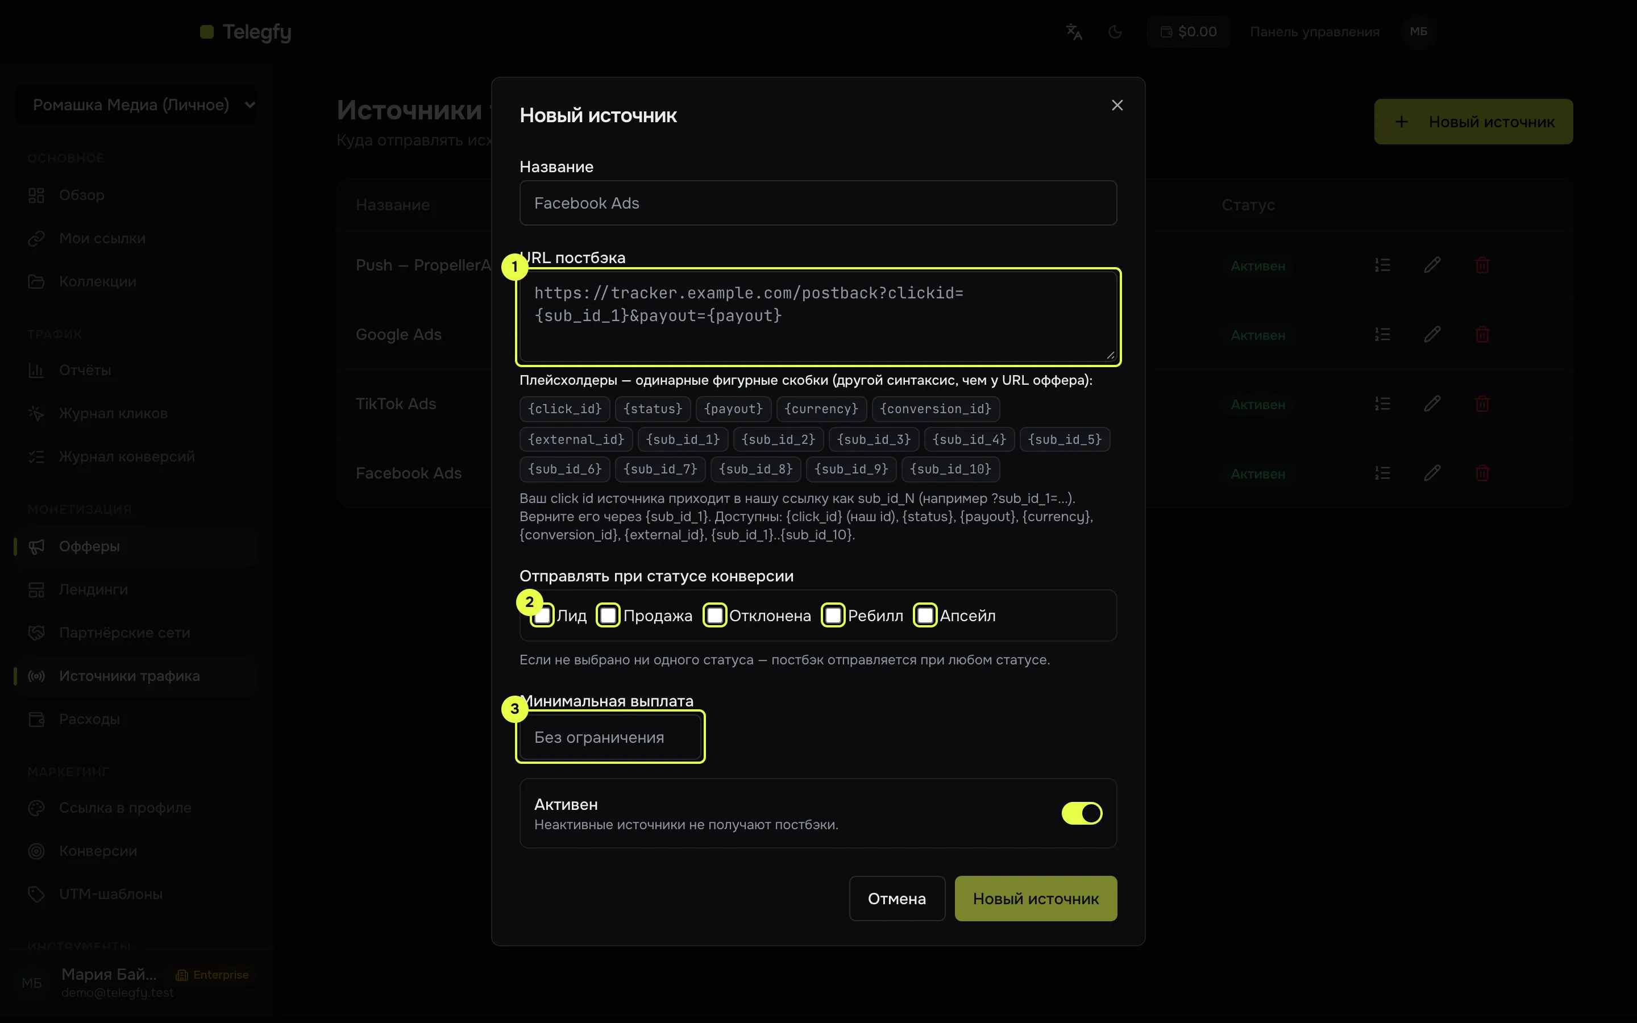Click delete trash icon for Google Ads row
The width and height of the screenshot is (1637, 1023).
[x=1482, y=334]
